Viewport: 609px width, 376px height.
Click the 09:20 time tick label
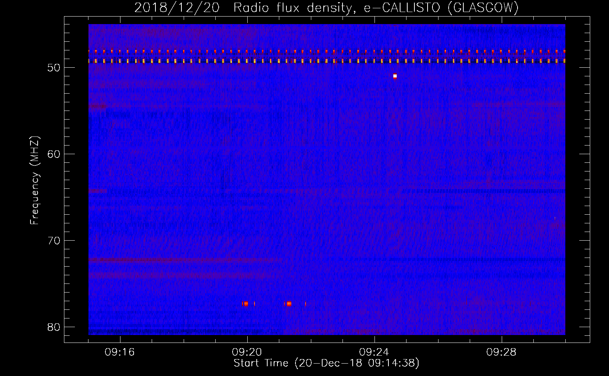[x=247, y=352]
